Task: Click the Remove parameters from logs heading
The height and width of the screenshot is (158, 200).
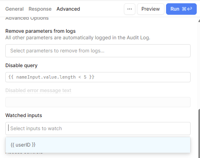Action: [x=40, y=31]
